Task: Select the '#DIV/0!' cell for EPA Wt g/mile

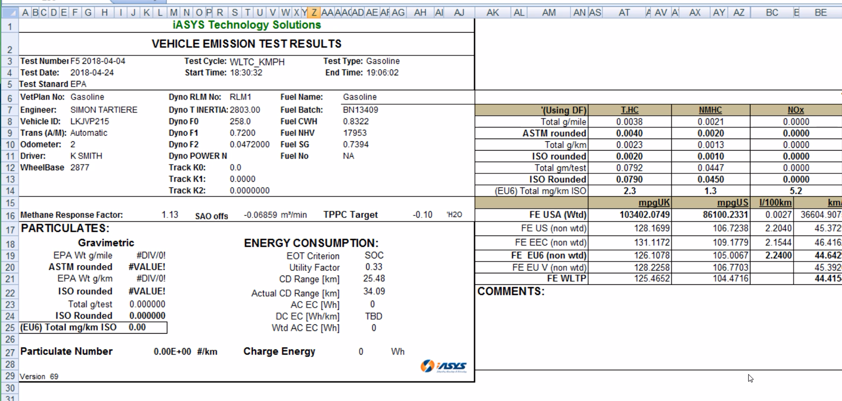Action: (151, 256)
